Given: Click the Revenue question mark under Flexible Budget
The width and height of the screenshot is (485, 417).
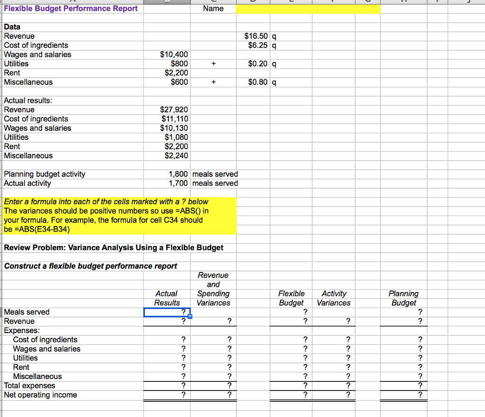Looking at the screenshot, I should pyautogui.click(x=291, y=321).
